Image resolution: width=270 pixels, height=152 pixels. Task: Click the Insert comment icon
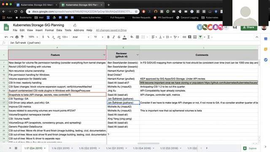pyautogui.click(x=189, y=37)
